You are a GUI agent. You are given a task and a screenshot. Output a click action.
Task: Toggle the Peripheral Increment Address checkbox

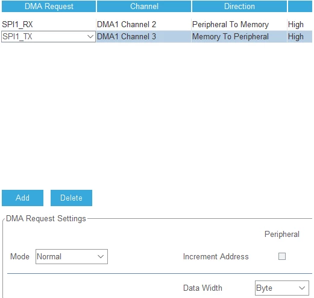coord(282,256)
